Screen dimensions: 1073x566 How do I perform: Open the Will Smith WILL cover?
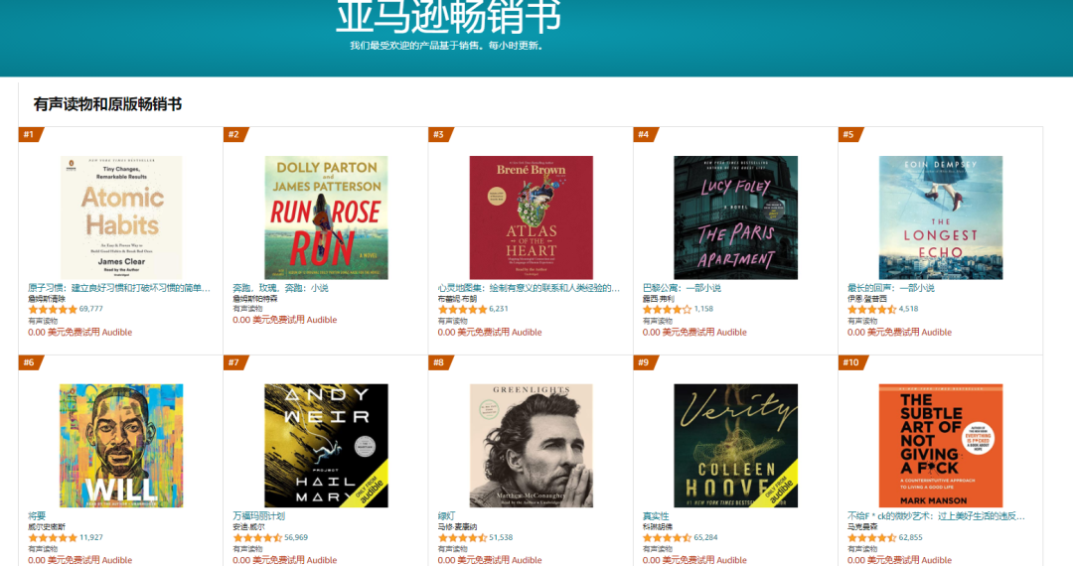121,446
